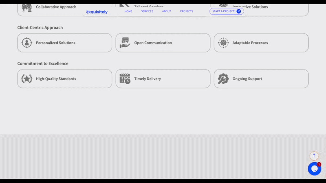326x183 pixels.
Task: Open the chat widget bubble
Action: [314, 169]
